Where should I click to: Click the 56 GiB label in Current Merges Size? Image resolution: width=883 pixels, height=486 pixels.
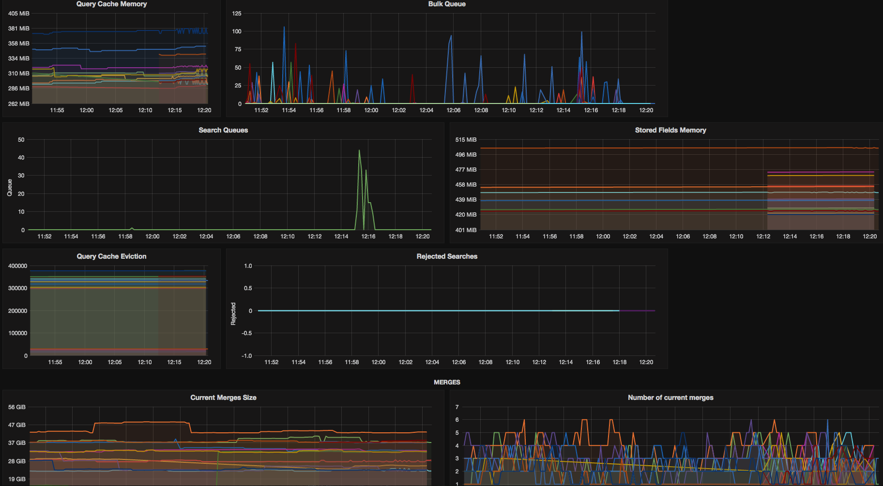pyautogui.click(x=17, y=407)
